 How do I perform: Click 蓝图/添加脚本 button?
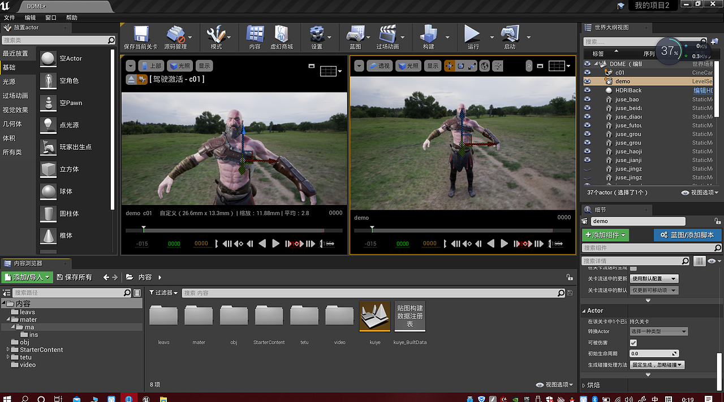pyautogui.click(x=687, y=235)
